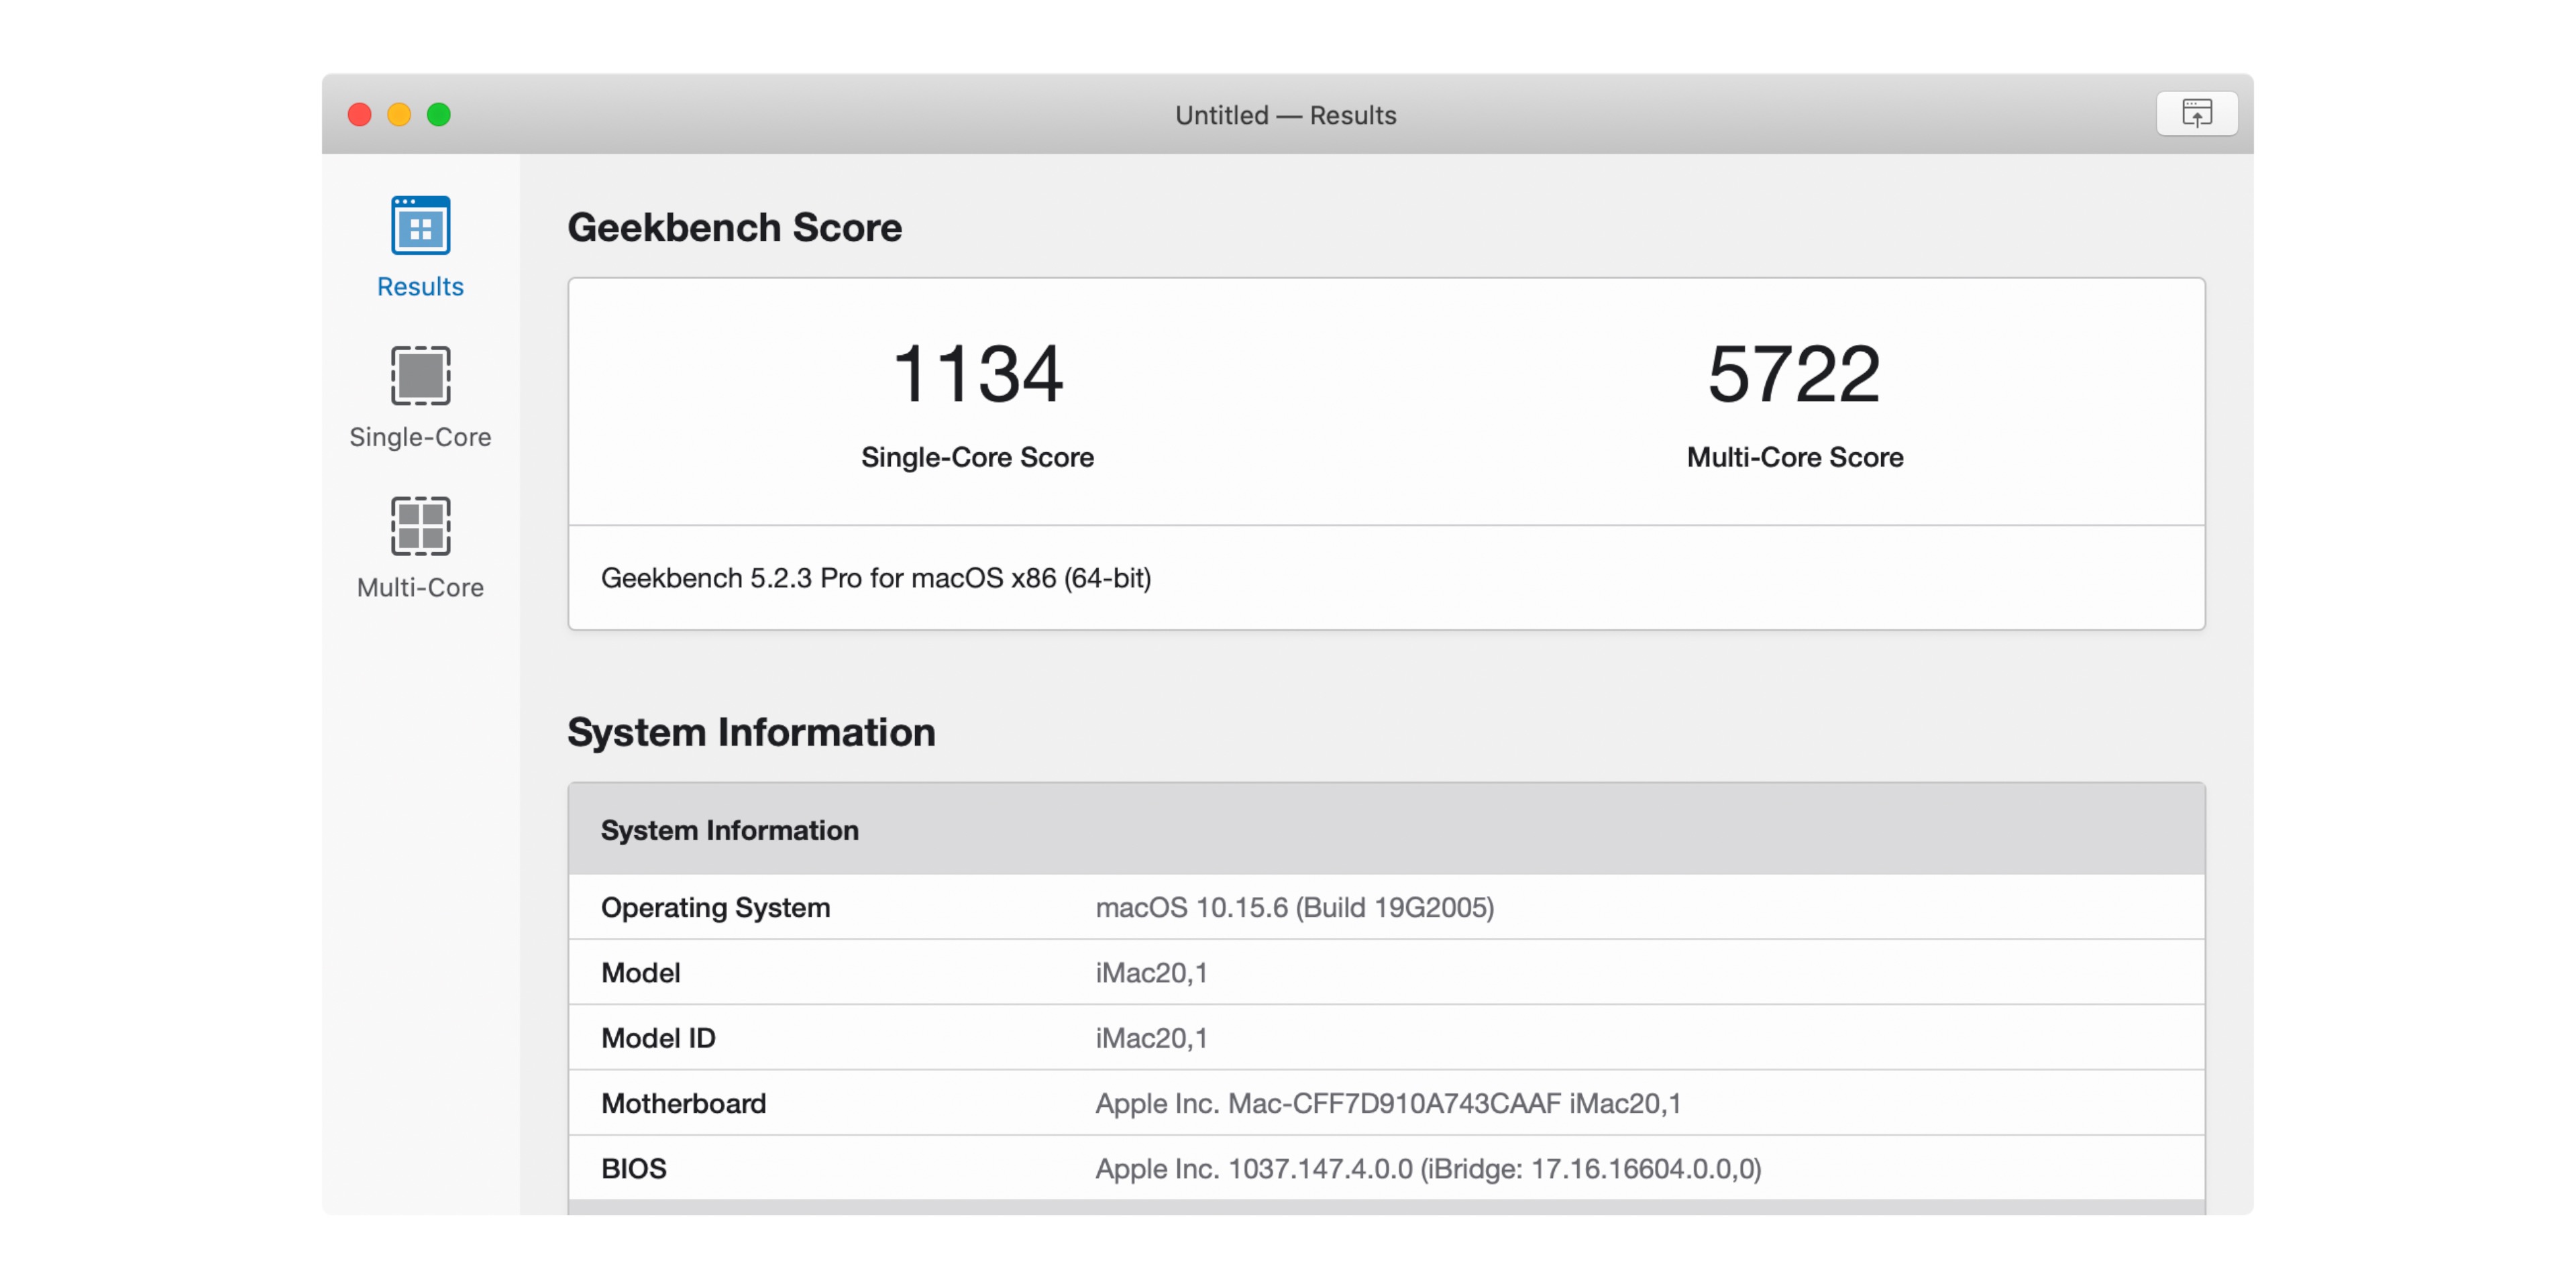
Task: Select the BIOS row
Action: [x=1386, y=1168]
